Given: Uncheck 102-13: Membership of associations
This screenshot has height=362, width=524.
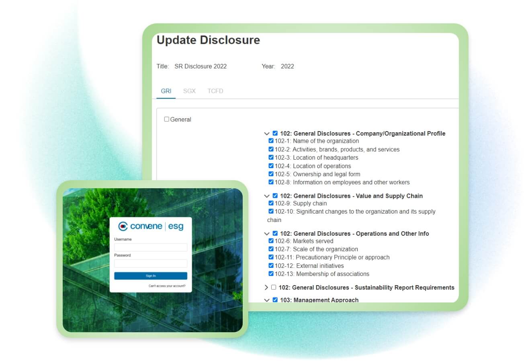Looking at the screenshot, I should point(271,274).
